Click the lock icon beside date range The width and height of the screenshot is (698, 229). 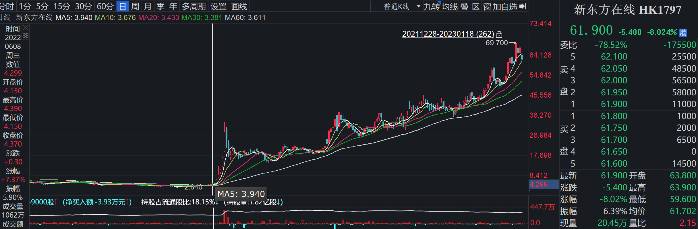499,34
